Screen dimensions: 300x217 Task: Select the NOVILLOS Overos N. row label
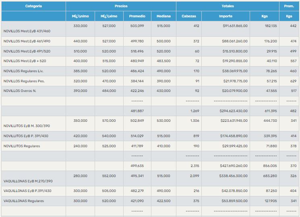pos(20,91)
